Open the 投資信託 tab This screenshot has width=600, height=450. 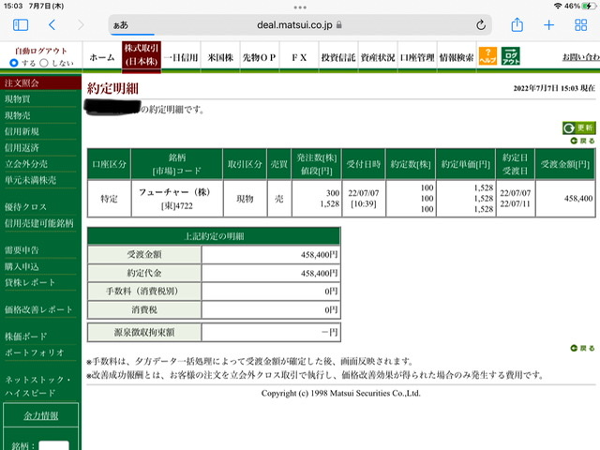(x=338, y=57)
